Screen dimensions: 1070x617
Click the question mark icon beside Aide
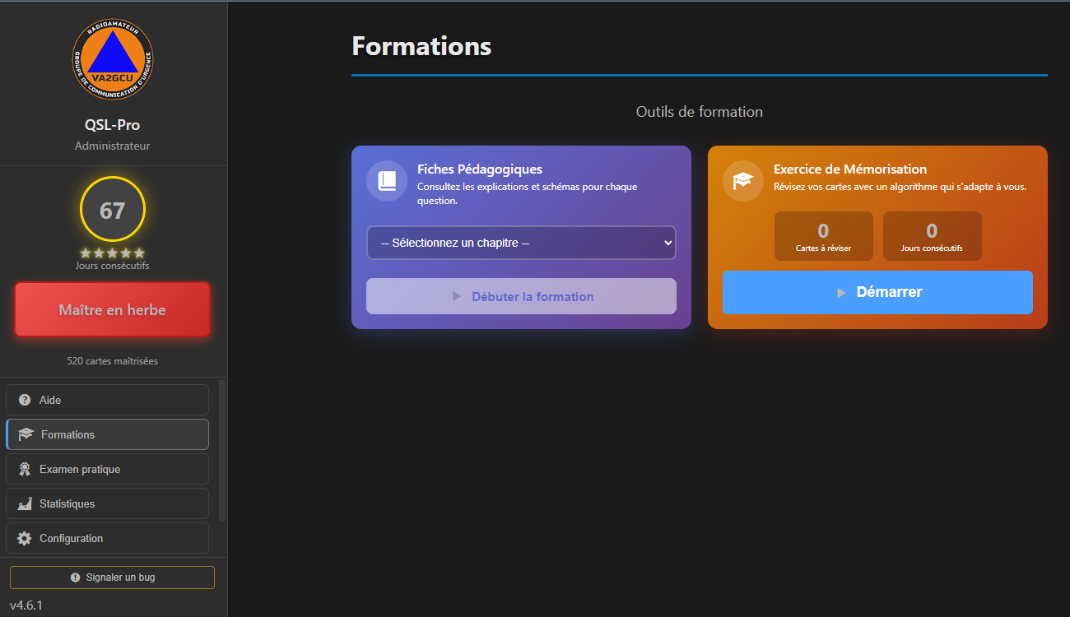[x=25, y=400]
